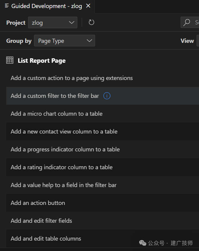Open 'Add a custom filter to the filter bar'
The width and height of the screenshot is (199, 251).
102,96
